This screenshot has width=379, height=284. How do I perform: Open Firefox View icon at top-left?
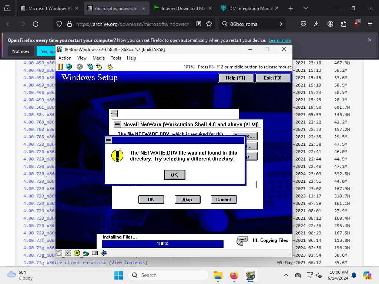7,9
